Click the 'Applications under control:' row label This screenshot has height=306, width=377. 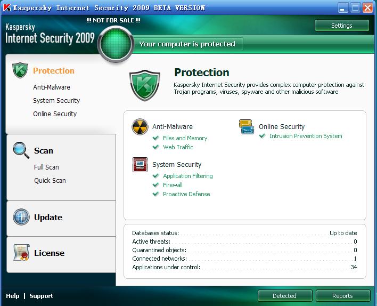pos(166,267)
